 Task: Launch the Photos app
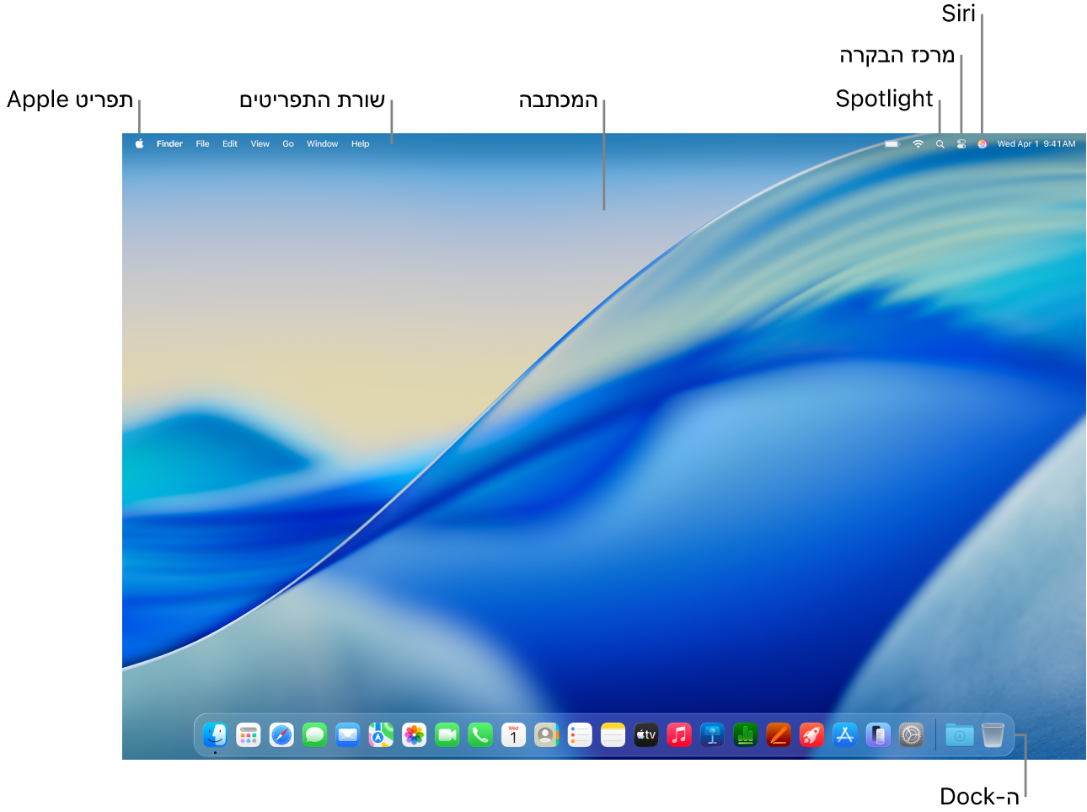pos(413,734)
